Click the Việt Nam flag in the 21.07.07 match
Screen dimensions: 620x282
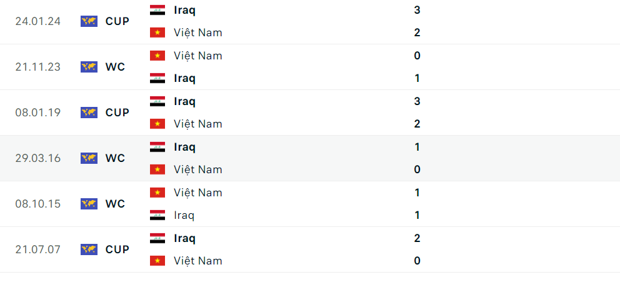pos(157,261)
